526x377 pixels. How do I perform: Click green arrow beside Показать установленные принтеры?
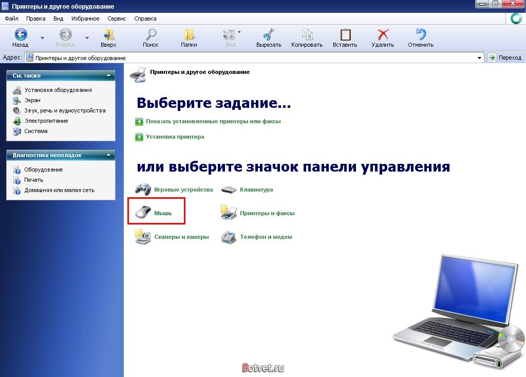139,121
